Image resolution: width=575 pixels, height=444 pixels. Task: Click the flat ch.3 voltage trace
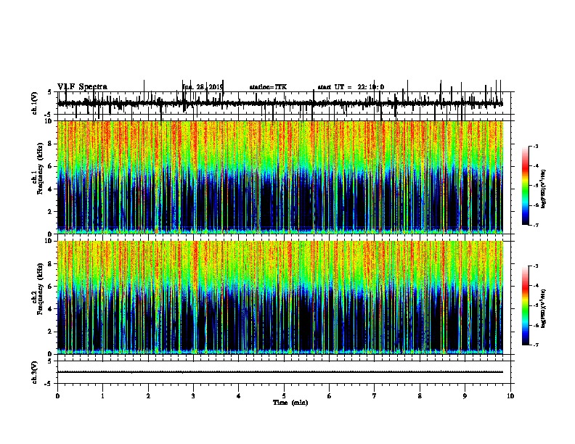pos(280,372)
